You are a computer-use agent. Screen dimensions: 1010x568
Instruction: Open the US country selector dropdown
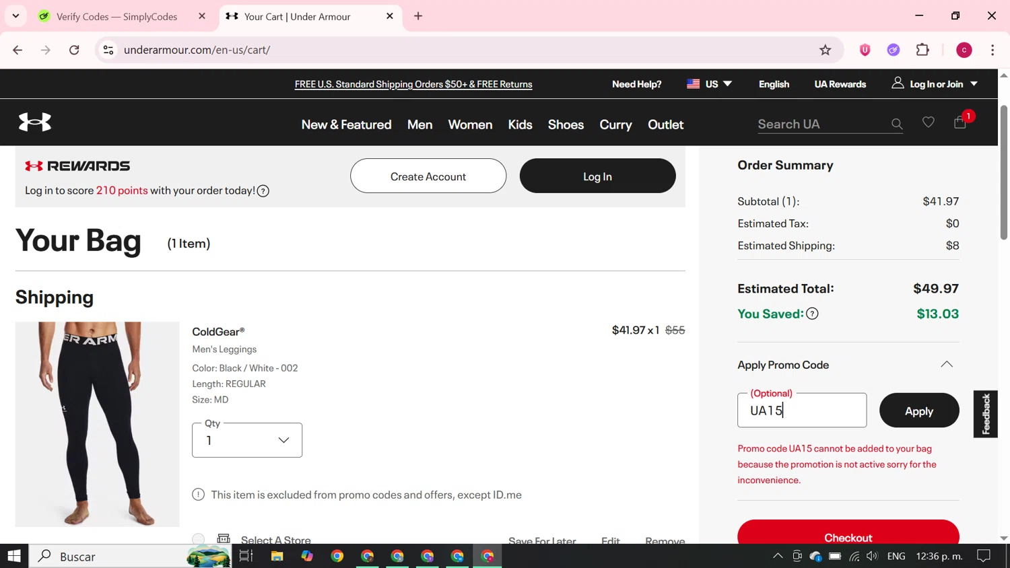(x=709, y=84)
